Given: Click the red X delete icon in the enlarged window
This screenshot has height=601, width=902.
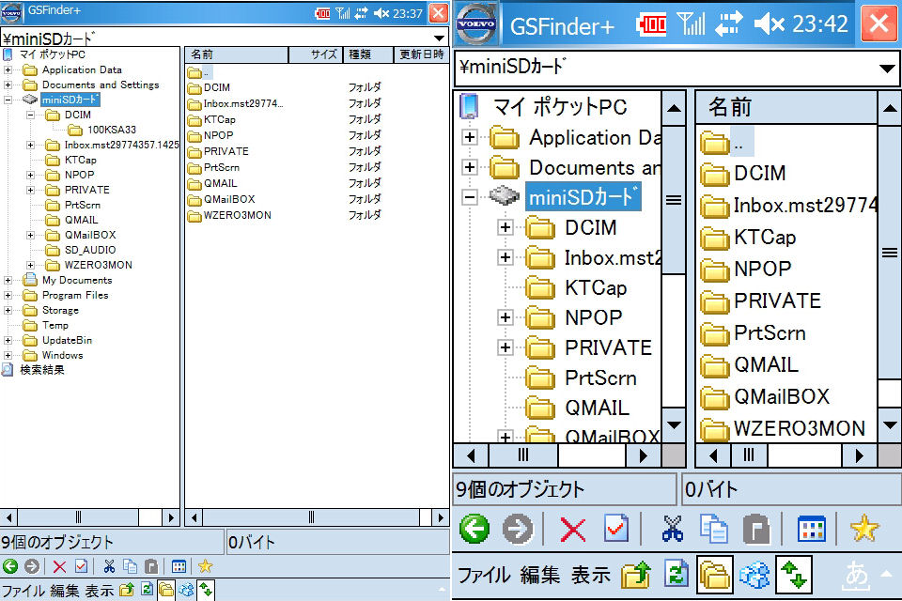Looking at the screenshot, I should pyautogui.click(x=572, y=530).
